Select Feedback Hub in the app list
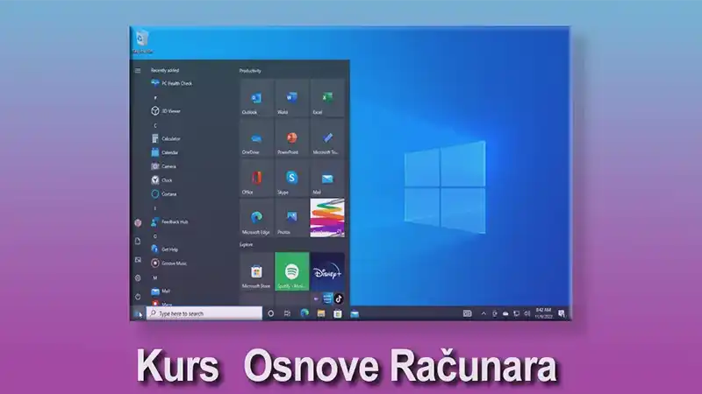Image resolution: width=702 pixels, height=394 pixels. (177, 222)
